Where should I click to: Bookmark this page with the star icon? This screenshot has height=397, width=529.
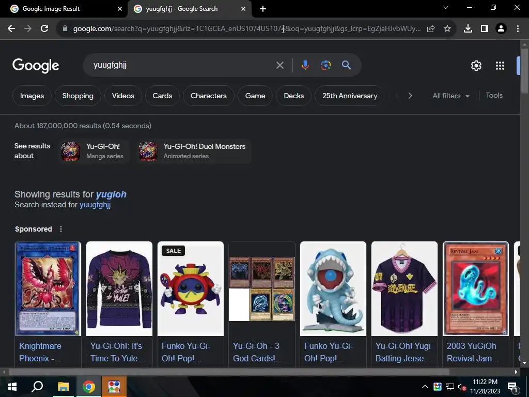coord(447,29)
